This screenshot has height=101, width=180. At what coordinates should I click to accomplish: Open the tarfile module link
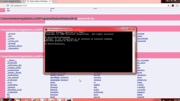click(140, 95)
